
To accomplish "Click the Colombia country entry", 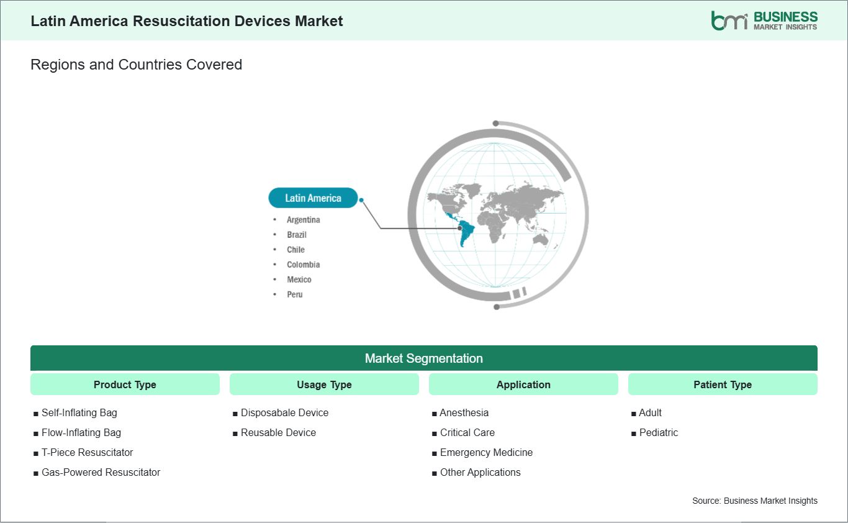I will [x=303, y=265].
